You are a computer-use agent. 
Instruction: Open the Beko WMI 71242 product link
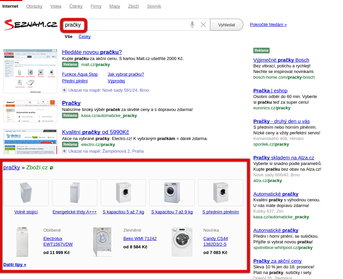click(140, 239)
